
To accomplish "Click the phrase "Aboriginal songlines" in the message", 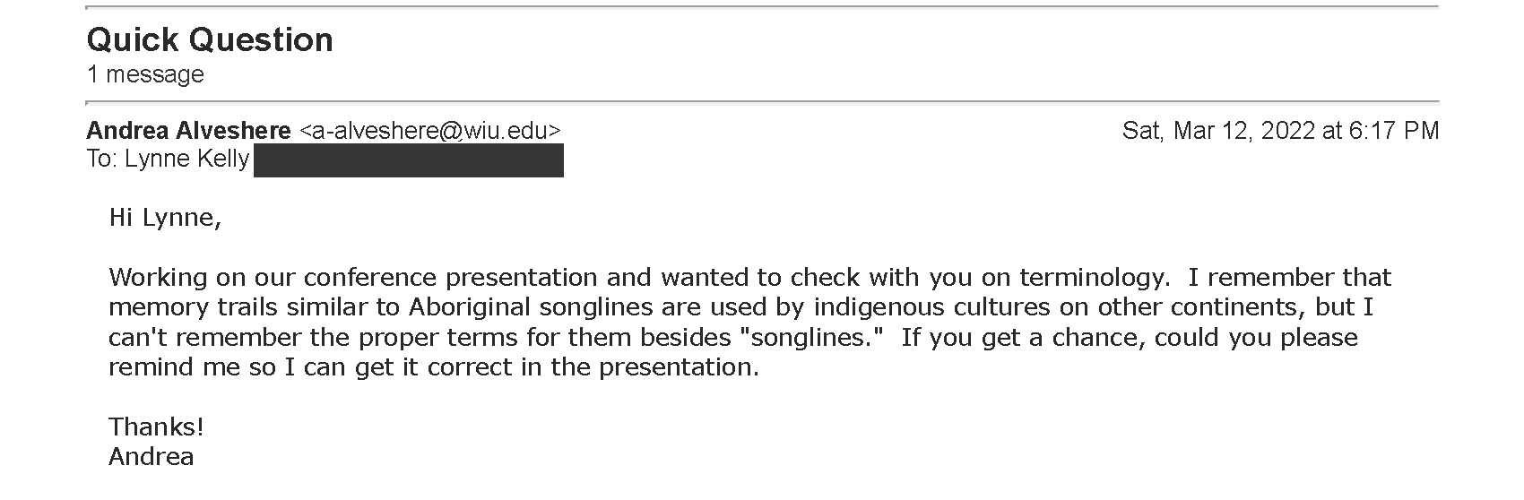I will (x=533, y=307).
